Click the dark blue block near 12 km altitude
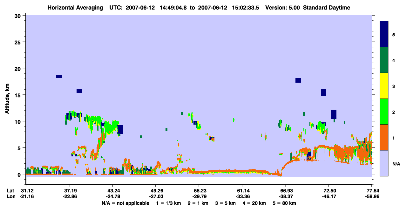Screen dimensions: 413x212 click(334, 114)
